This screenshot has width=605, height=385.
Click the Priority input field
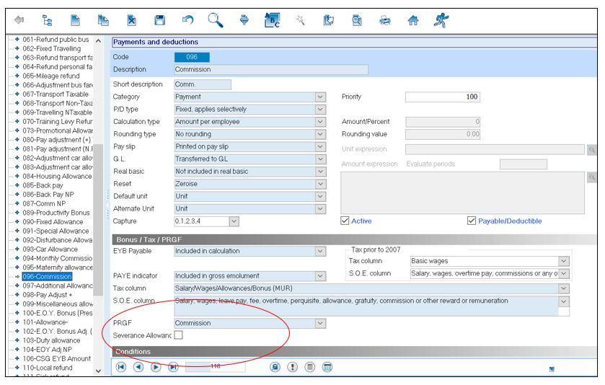[442, 97]
